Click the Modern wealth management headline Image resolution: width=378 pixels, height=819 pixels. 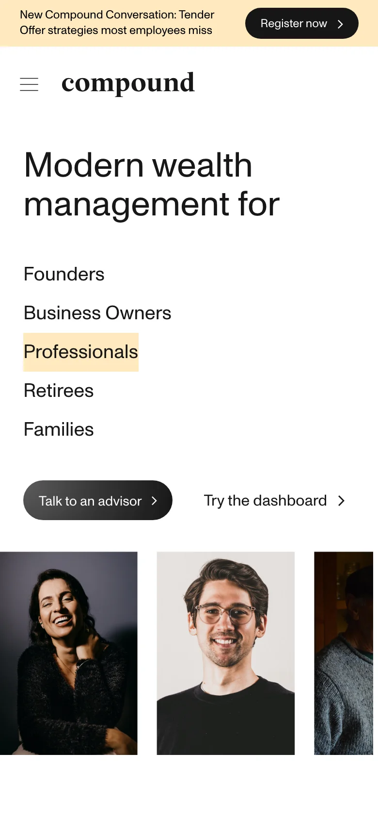tap(138, 165)
